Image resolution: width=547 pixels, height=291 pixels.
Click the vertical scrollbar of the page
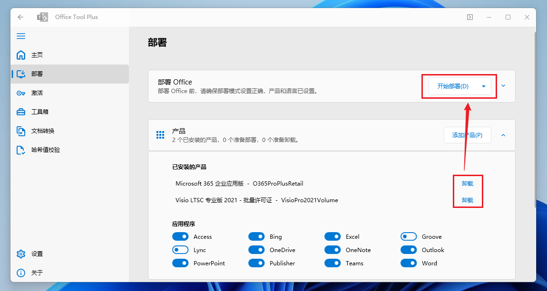coord(535,120)
